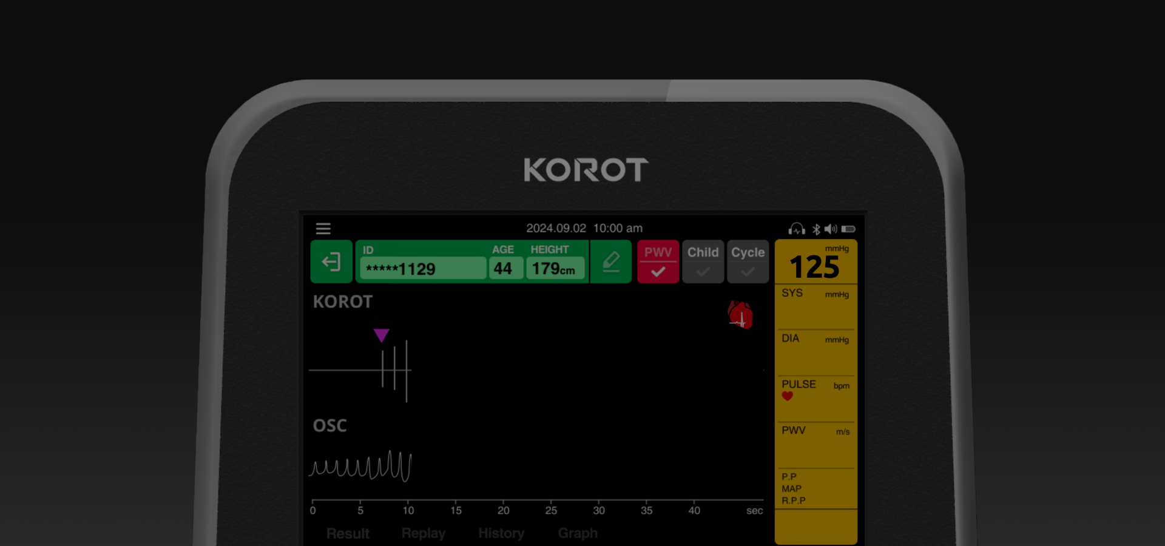Tap the green exit/logout icon
1165x546 pixels.
[331, 261]
